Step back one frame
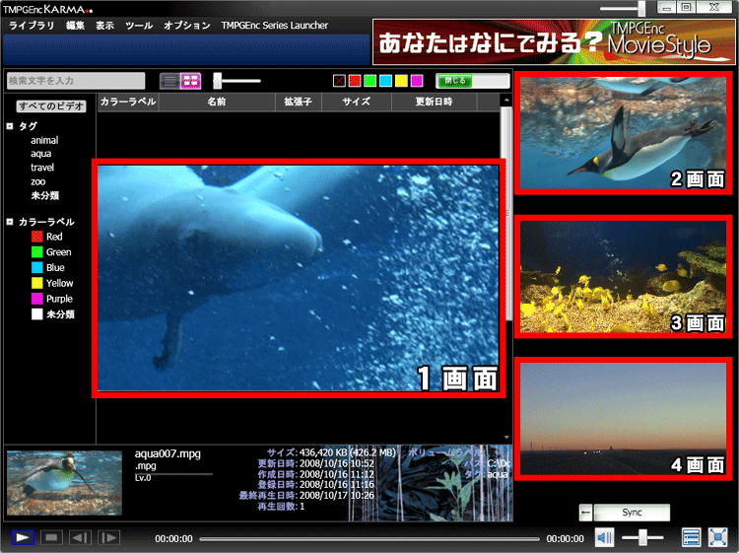Viewport: 739px width, 553px height. click(80, 537)
